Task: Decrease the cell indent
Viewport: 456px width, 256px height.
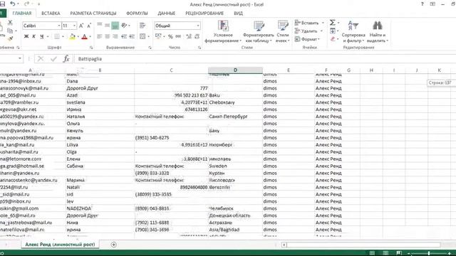Action: 124,36
